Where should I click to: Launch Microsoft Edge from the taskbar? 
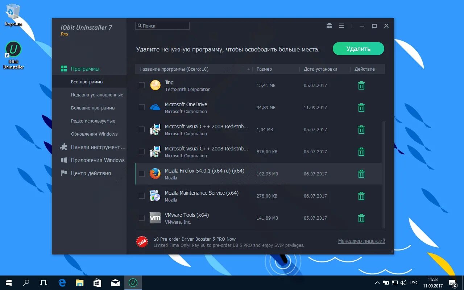coord(62,283)
